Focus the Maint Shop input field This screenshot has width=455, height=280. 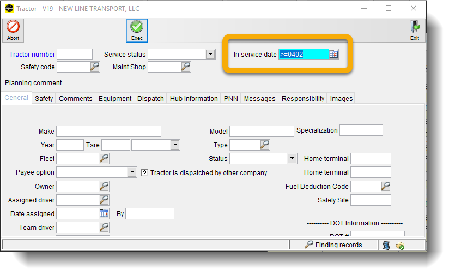165,67
